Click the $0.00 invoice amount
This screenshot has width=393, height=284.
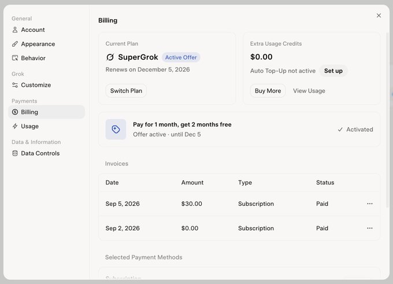[190, 228]
